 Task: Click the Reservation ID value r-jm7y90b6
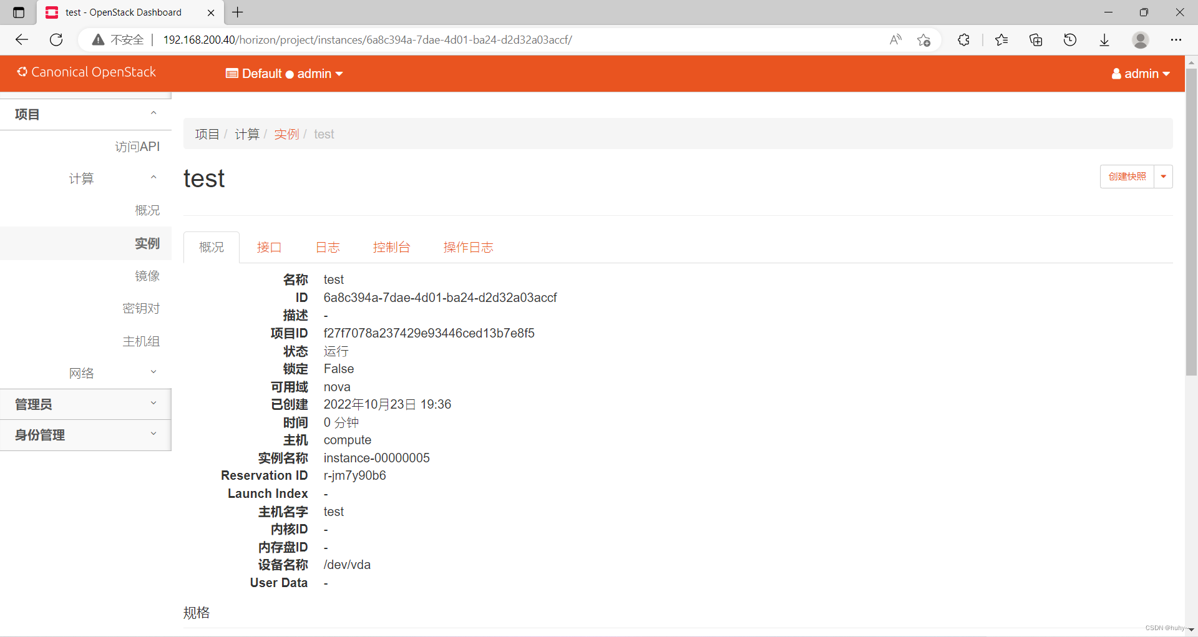coord(354,475)
